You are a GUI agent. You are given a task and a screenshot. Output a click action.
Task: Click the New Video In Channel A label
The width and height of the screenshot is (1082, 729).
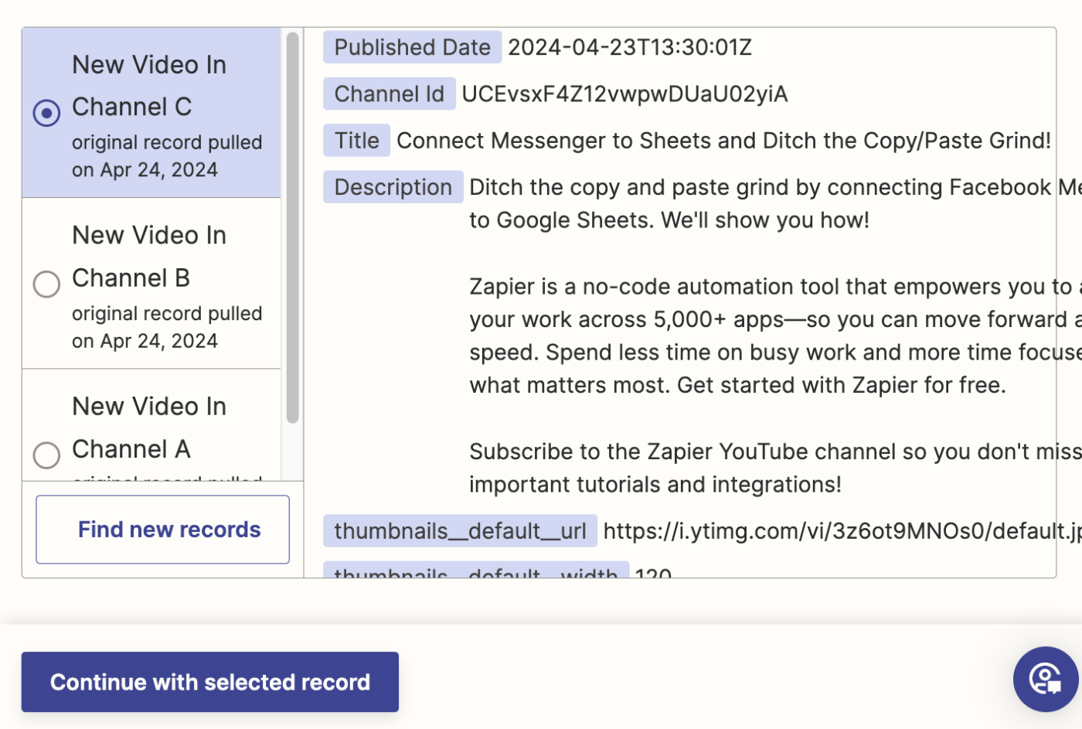coord(149,428)
